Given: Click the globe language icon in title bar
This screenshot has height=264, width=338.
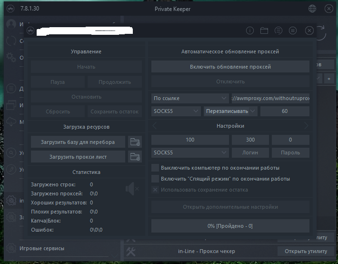Looking at the screenshot, I should (x=312, y=9).
